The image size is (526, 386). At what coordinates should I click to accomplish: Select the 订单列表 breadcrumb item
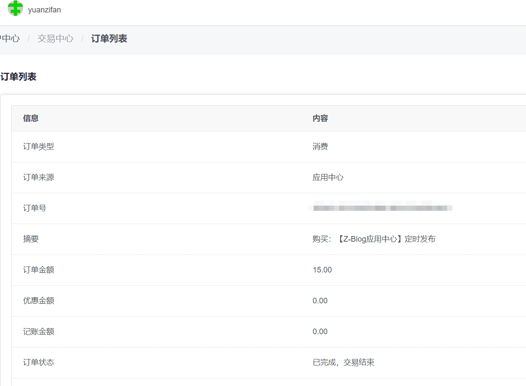(109, 39)
